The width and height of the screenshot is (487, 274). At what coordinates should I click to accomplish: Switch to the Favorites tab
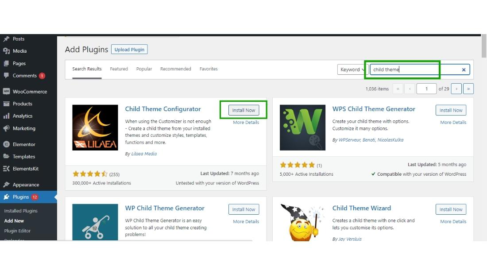(x=209, y=69)
